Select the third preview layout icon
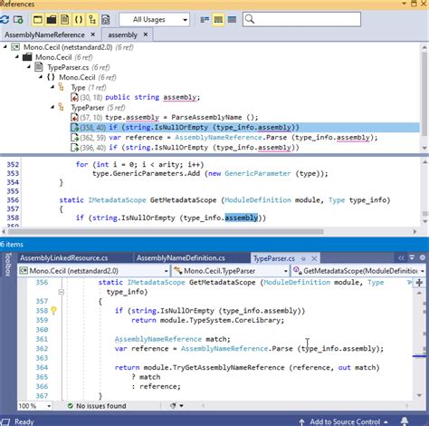Image resolution: width=429 pixels, height=426 pixels. [x=232, y=20]
